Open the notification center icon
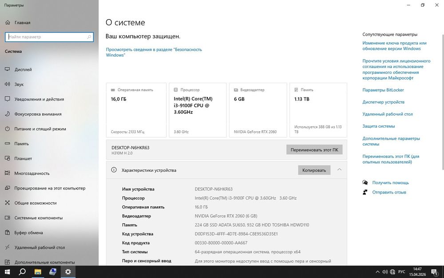This screenshot has width=444, height=278. coord(435,272)
